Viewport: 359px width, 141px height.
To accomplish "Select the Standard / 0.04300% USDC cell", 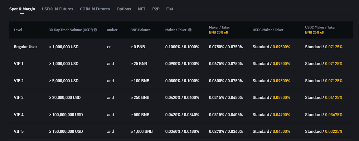I will tap(271, 131).
